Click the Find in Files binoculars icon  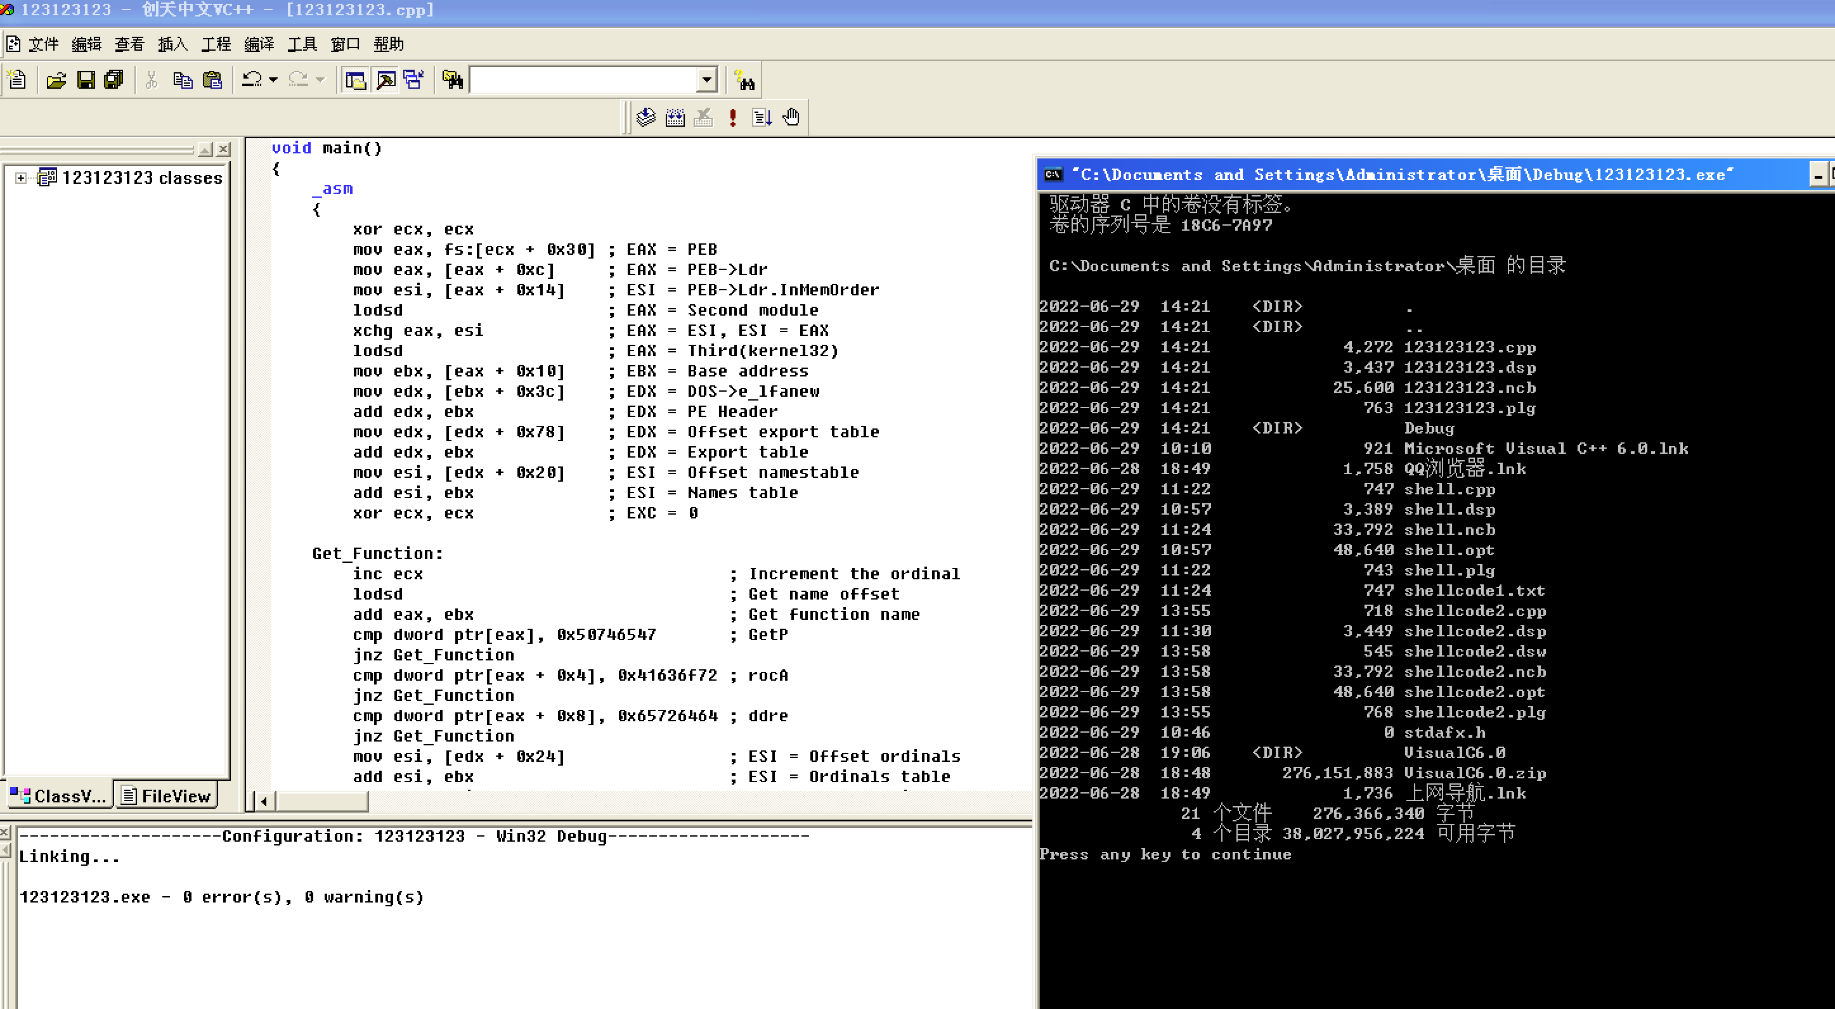coord(452,80)
